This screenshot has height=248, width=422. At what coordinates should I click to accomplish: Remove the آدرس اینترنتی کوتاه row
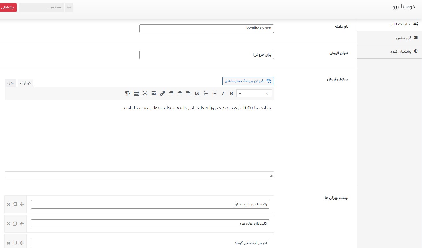pos(8,243)
